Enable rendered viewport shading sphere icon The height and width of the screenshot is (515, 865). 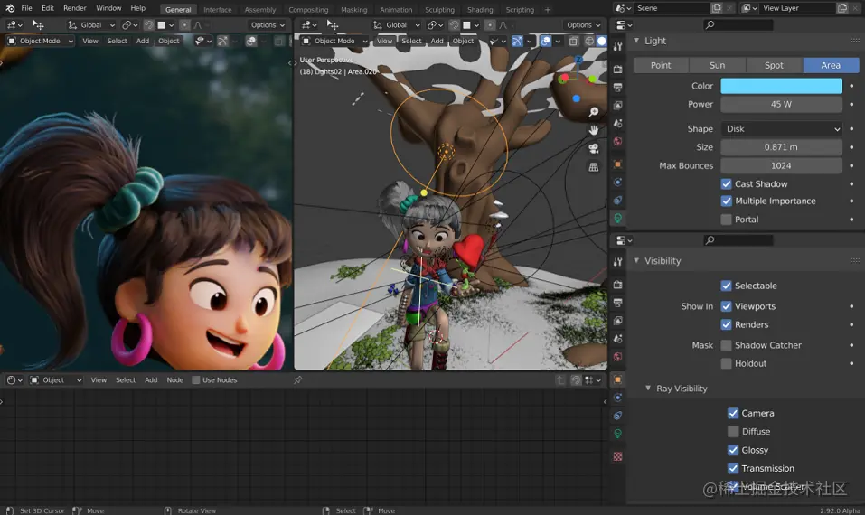click(x=602, y=41)
